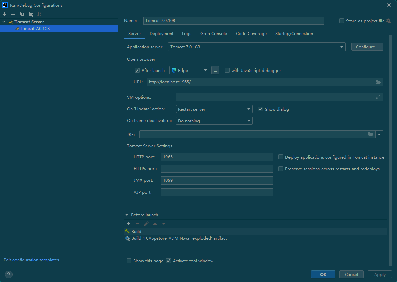Click the Apply button
Image resolution: width=397 pixels, height=282 pixels.
[380, 274]
